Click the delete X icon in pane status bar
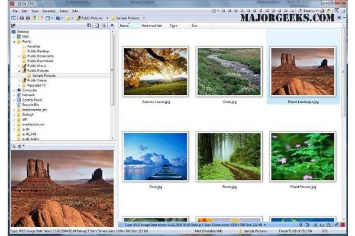 tap(315, 225)
